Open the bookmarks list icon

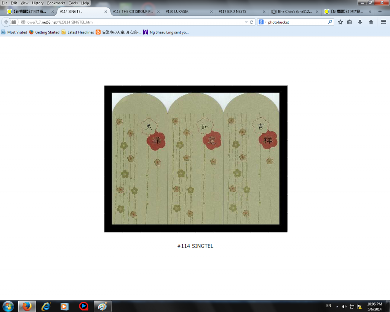coord(350,22)
